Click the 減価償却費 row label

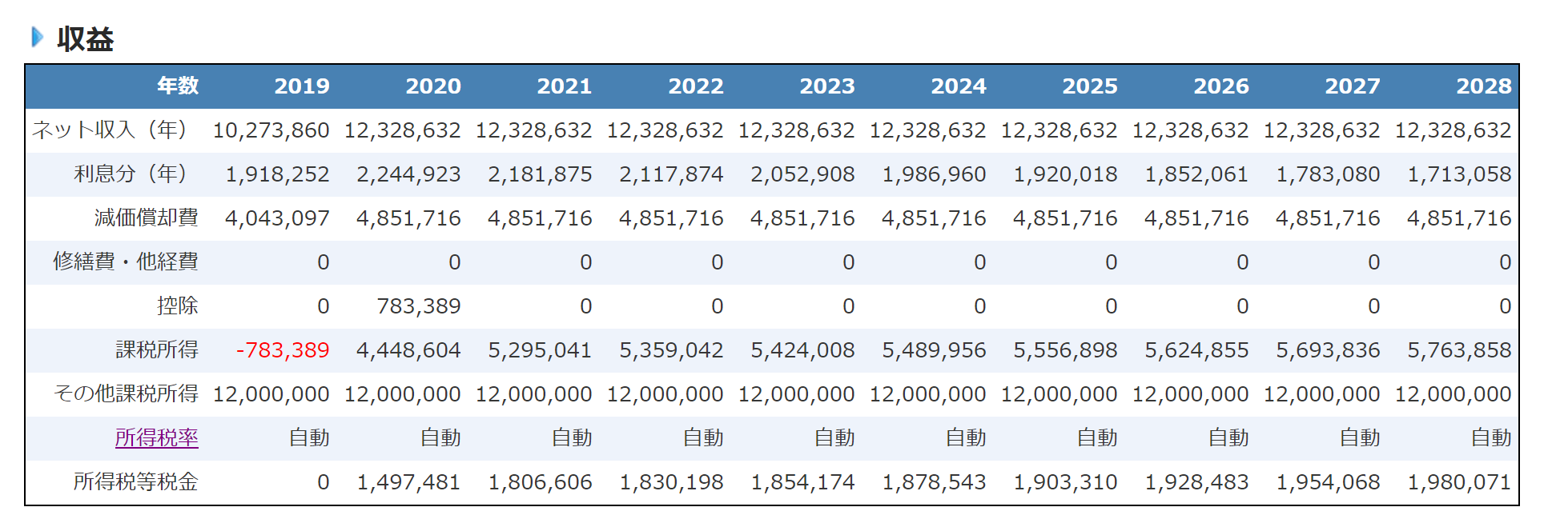click(x=146, y=218)
